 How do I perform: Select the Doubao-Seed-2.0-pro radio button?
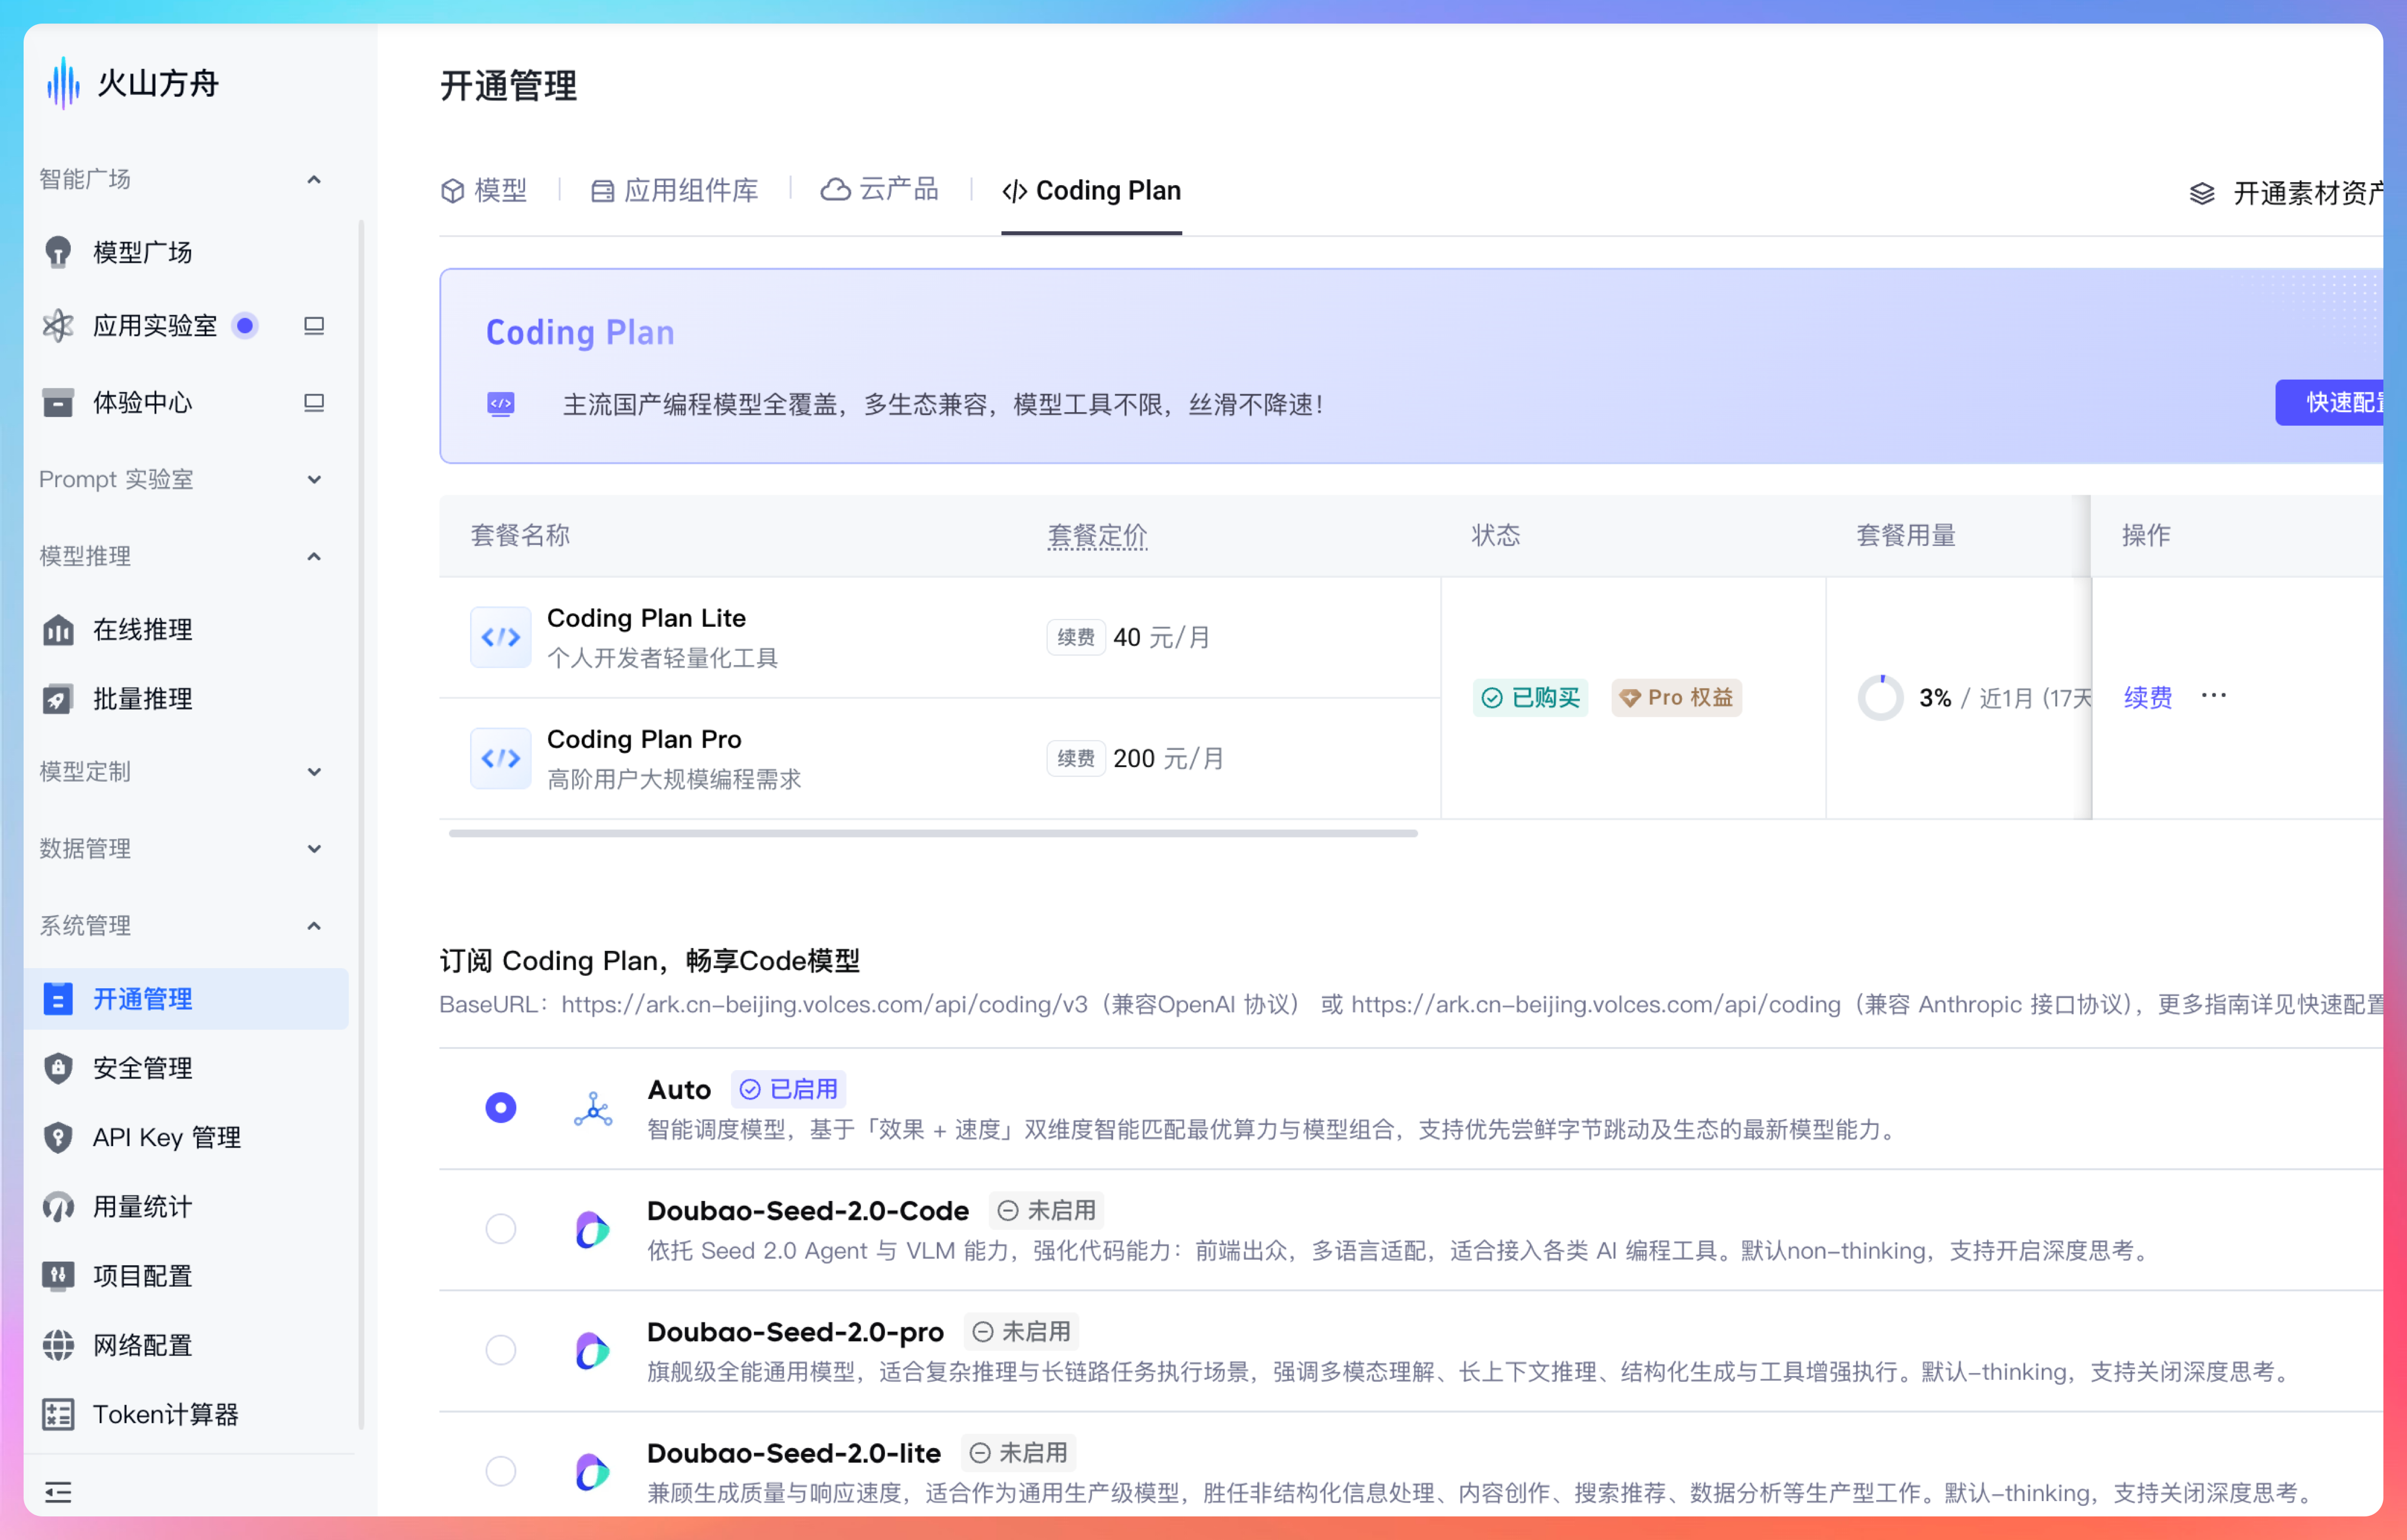(x=500, y=1350)
